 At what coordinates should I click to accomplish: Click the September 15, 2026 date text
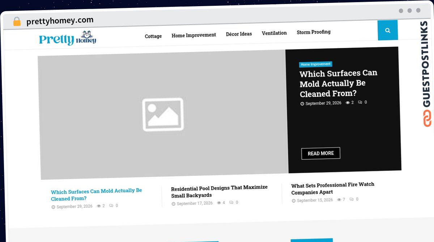point(315,200)
